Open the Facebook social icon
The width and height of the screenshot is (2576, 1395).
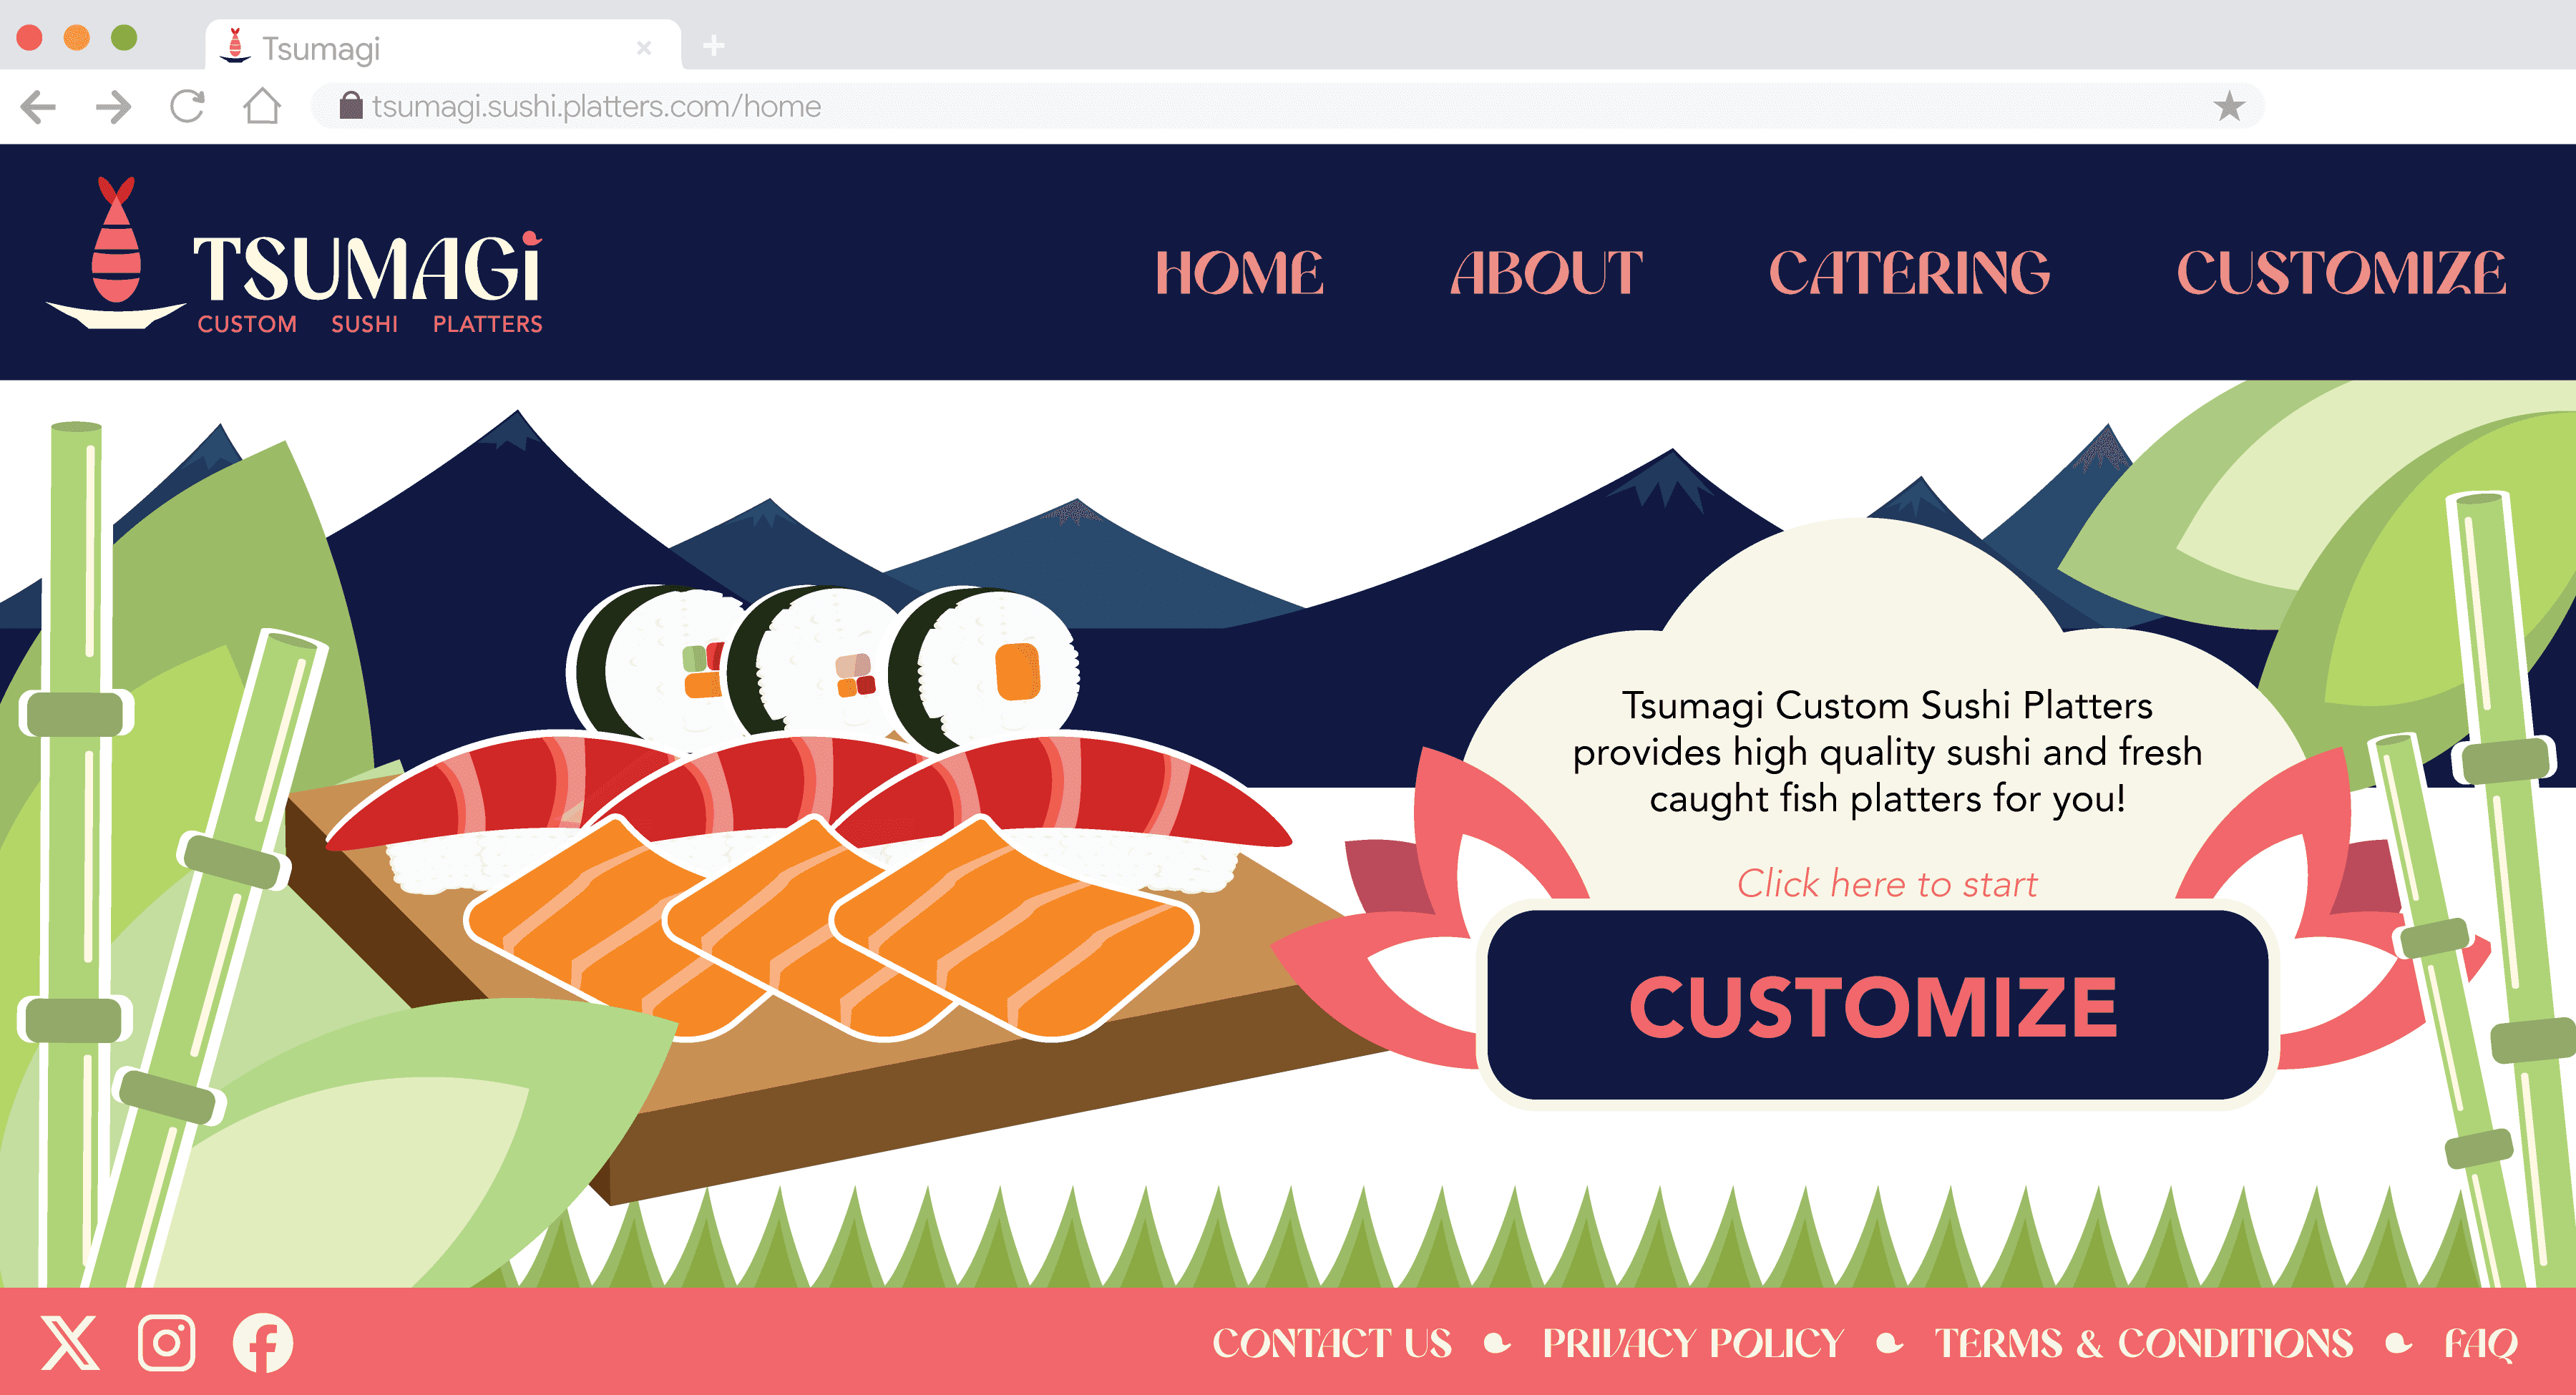click(x=263, y=1342)
